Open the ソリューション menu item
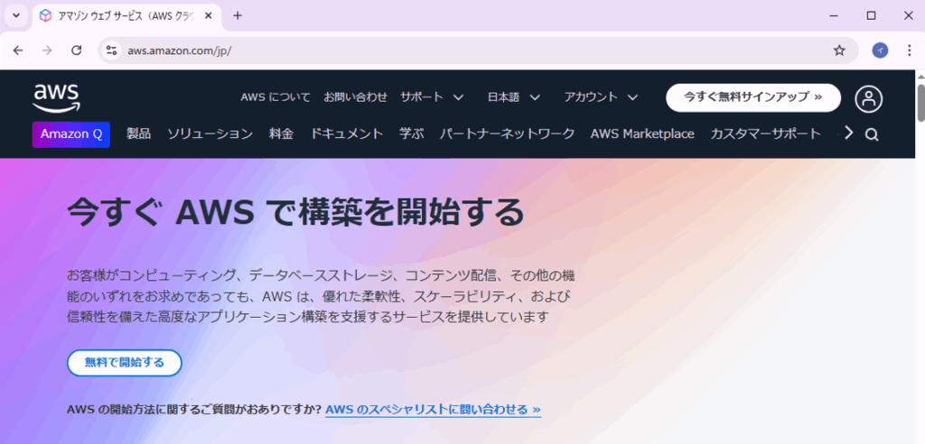The height and width of the screenshot is (444, 925). pyautogui.click(x=210, y=134)
